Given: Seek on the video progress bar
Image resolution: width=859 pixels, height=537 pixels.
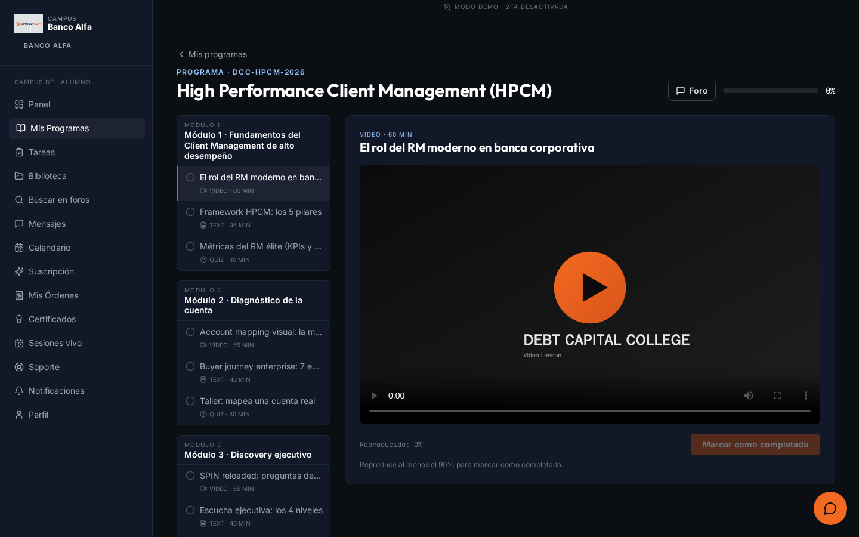Looking at the screenshot, I should (590, 411).
